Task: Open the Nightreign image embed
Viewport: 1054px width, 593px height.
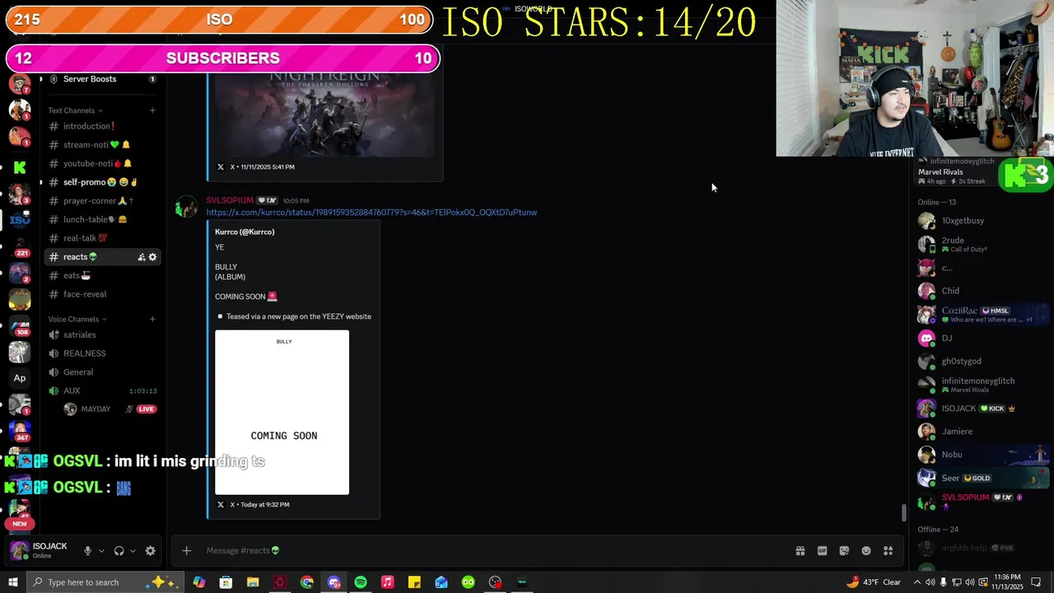Action: pyautogui.click(x=324, y=114)
